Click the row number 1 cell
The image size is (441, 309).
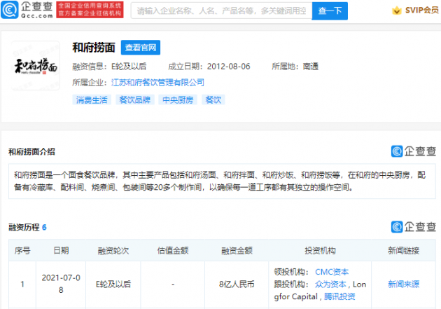pyautogui.click(x=22, y=284)
